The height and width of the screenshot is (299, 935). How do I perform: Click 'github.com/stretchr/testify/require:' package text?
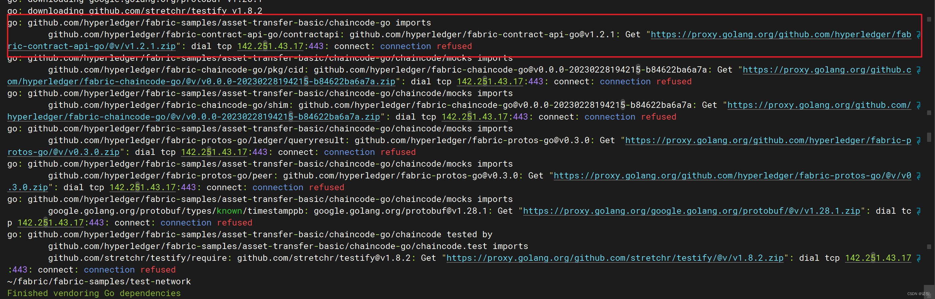[140, 258]
